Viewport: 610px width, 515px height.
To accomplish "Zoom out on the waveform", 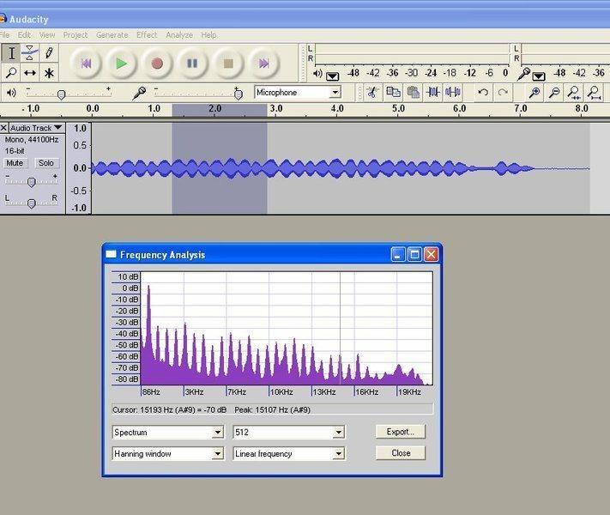I will pyautogui.click(x=554, y=92).
